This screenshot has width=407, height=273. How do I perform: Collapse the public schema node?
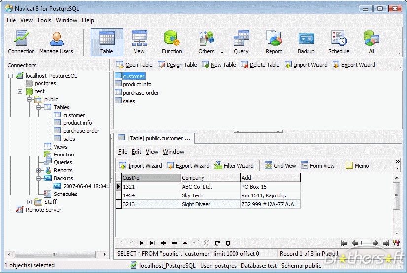tap(30, 99)
